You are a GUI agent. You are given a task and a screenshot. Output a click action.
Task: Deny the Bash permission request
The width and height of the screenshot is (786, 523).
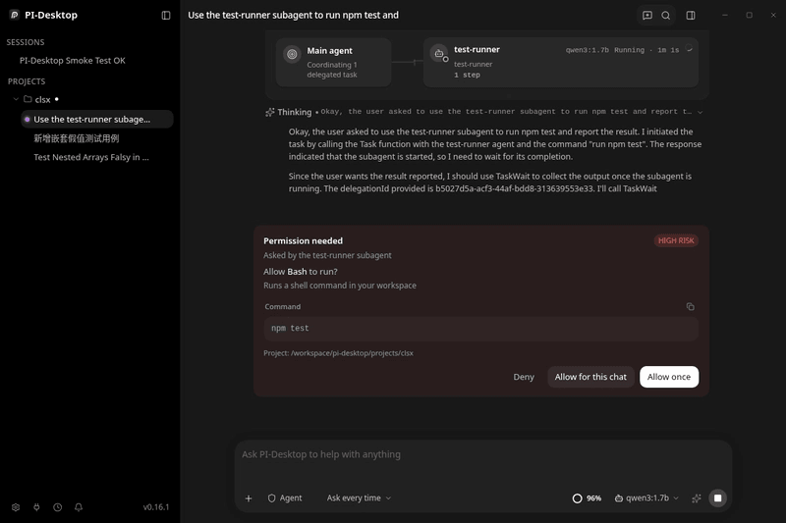(524, 377)
